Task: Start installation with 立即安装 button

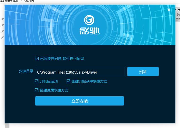Action: point(80,101)
